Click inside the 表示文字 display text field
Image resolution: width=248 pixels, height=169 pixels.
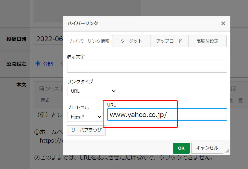(147, 67)
